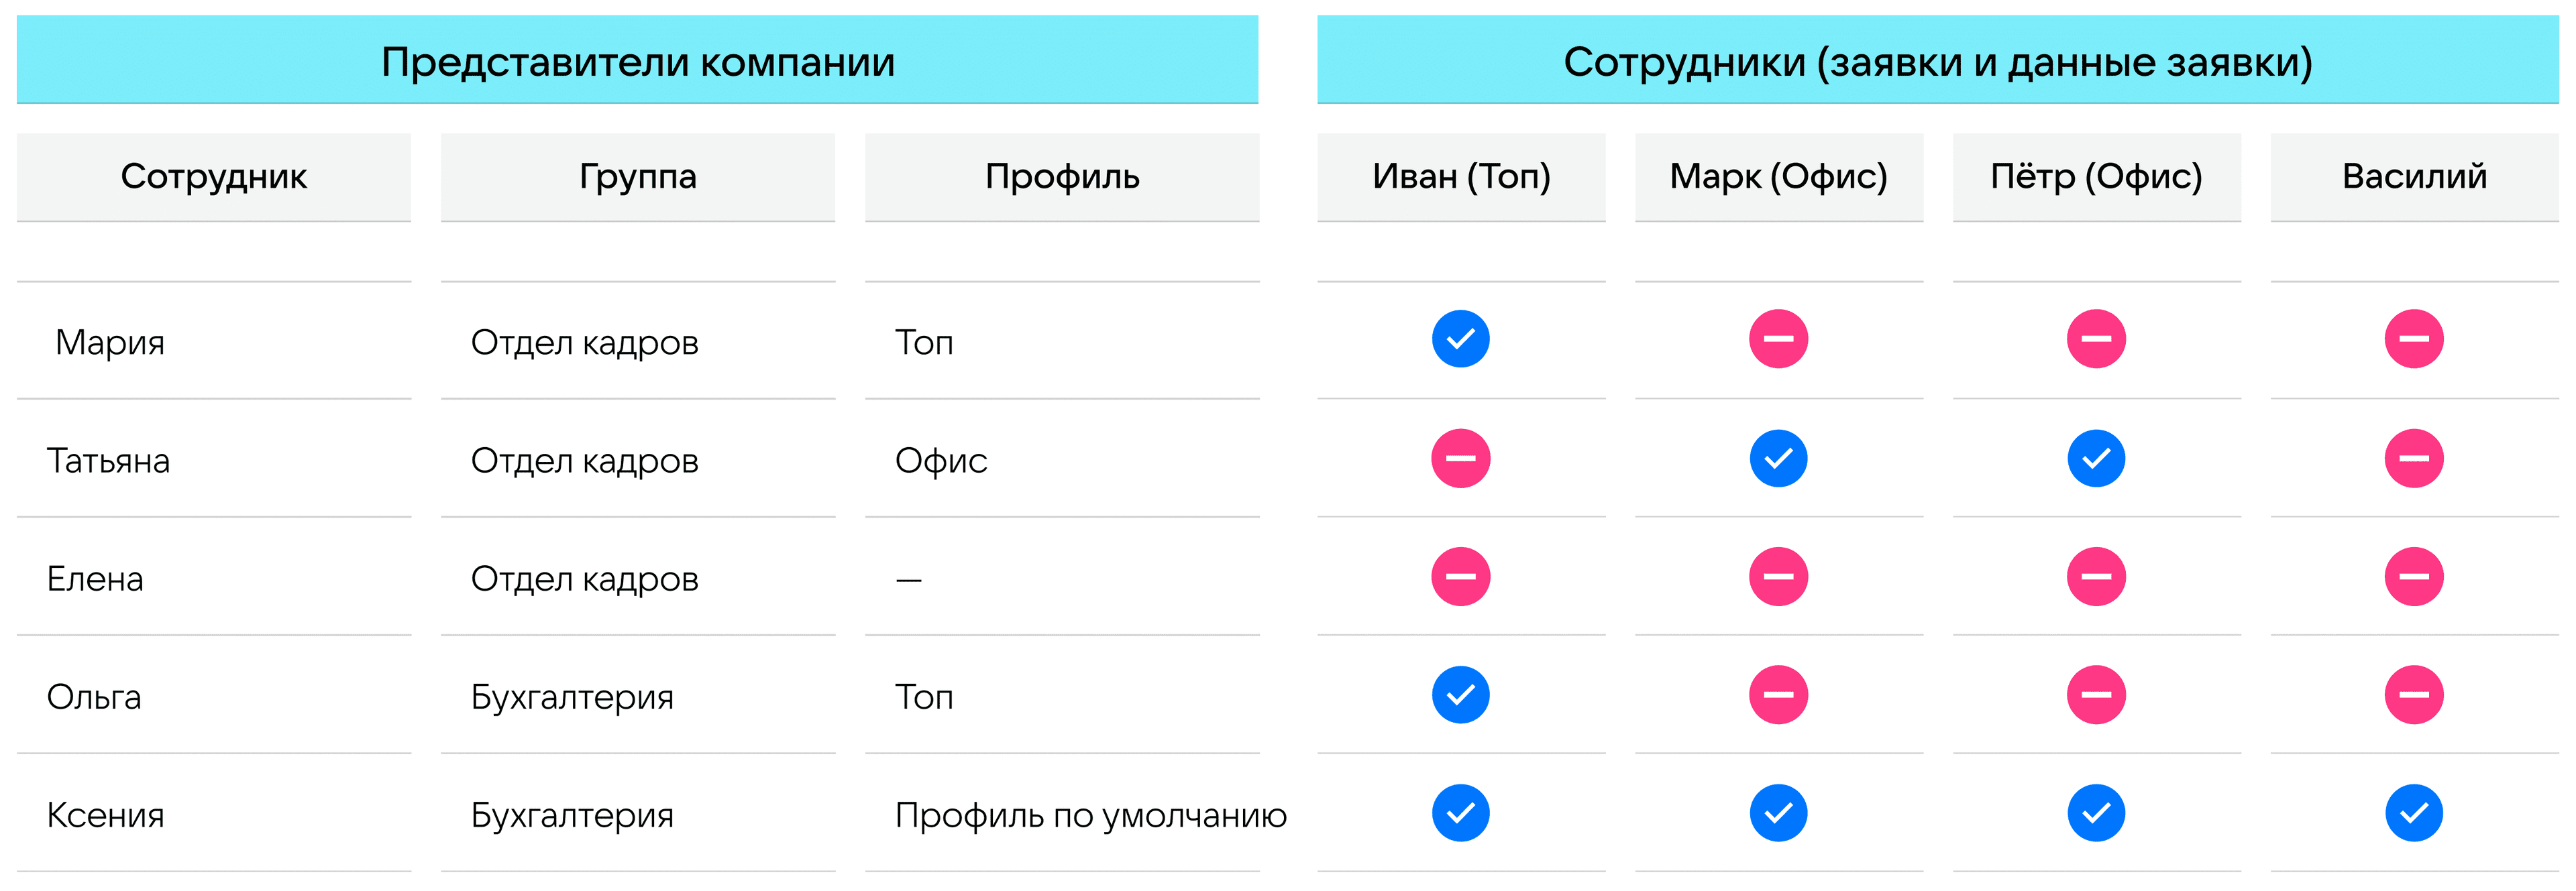The height and width of the screenshot is (891, 2576).
Task: Select red minus for Мария under Василий
Action: tap(2414, 340)
